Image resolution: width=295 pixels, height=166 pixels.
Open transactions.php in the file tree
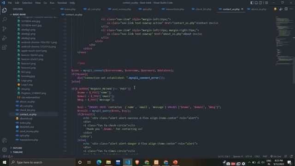coord(29,140)
